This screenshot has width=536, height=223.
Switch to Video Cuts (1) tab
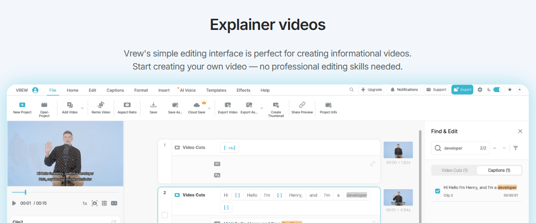click(x=454, y=170)
